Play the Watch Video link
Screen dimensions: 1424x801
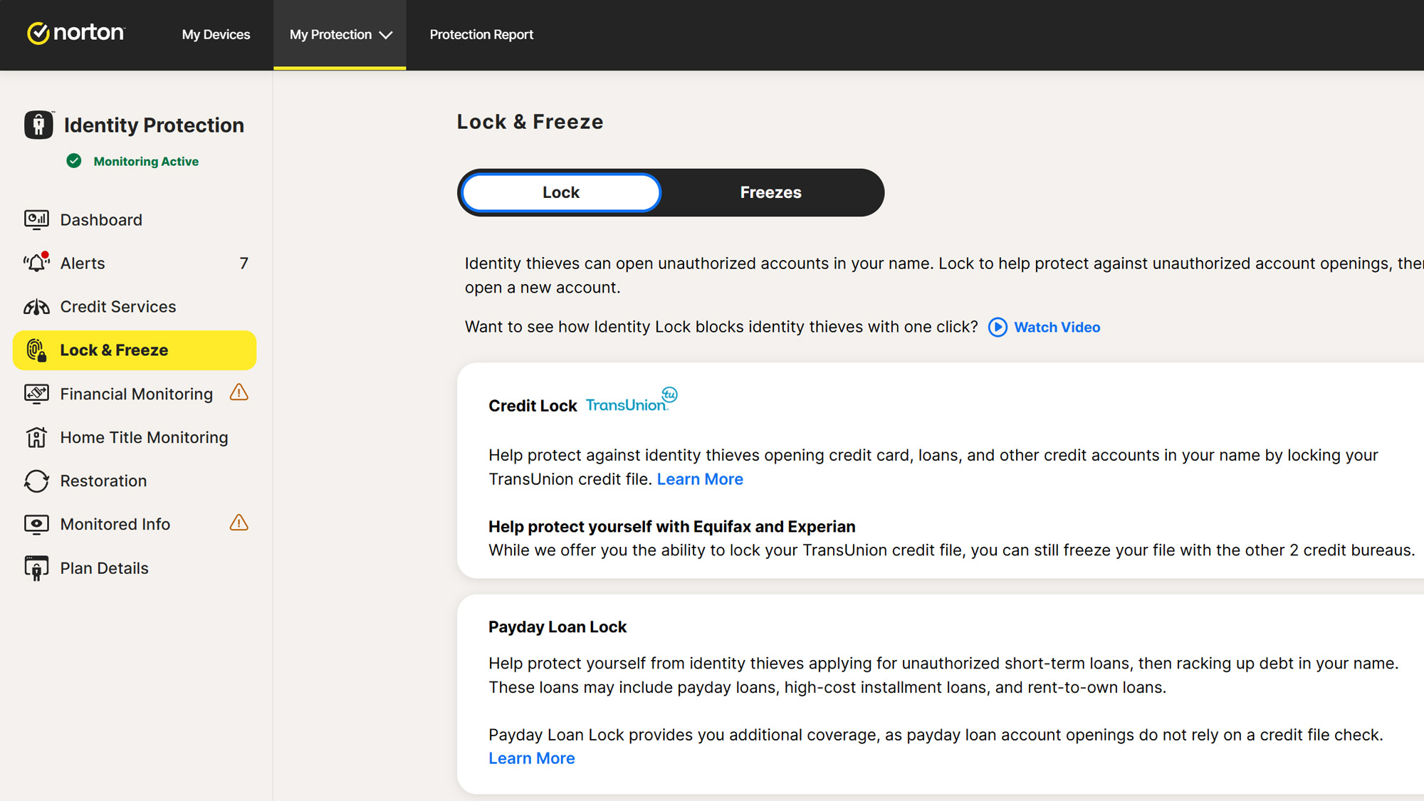point(1057,327)
